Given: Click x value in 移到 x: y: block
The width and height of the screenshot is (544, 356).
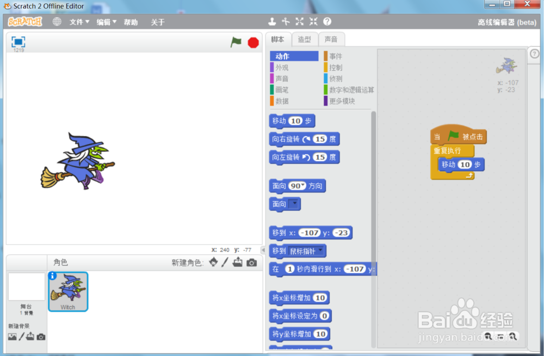Looking at the screenshot, I should [310, 233].
